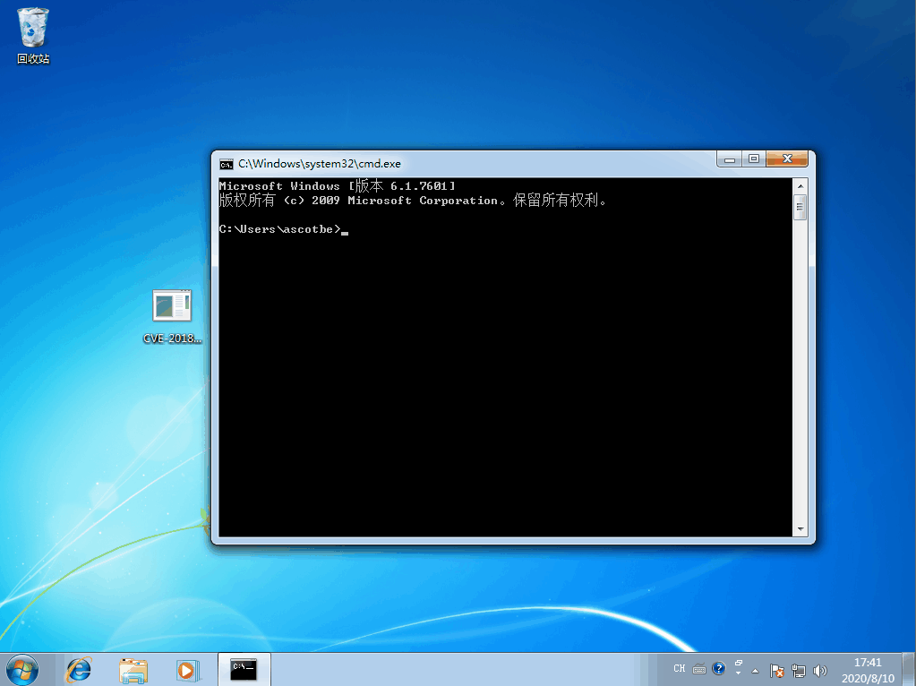Viewport: 916px width, 686px height.
Task: Launch Internet Explorer from the taskbar
Action: [79, 670]
